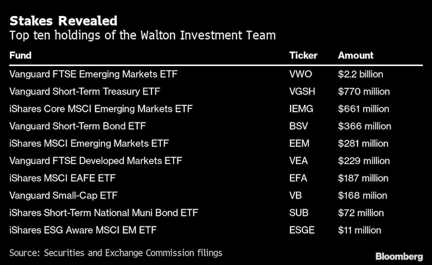Select Vanguard FTSE Developed Markets ETF
Screen dimensions: 432x265
[95, 161]
